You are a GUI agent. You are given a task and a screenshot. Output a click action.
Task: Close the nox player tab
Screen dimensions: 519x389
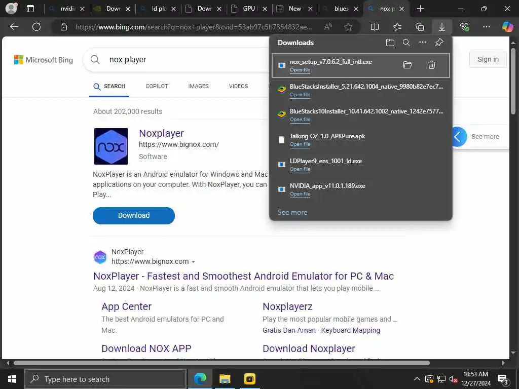(x=401, y=9)
